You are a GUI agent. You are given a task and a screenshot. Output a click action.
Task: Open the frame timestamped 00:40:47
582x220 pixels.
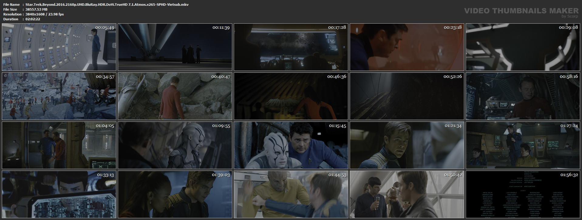point(175,96)
